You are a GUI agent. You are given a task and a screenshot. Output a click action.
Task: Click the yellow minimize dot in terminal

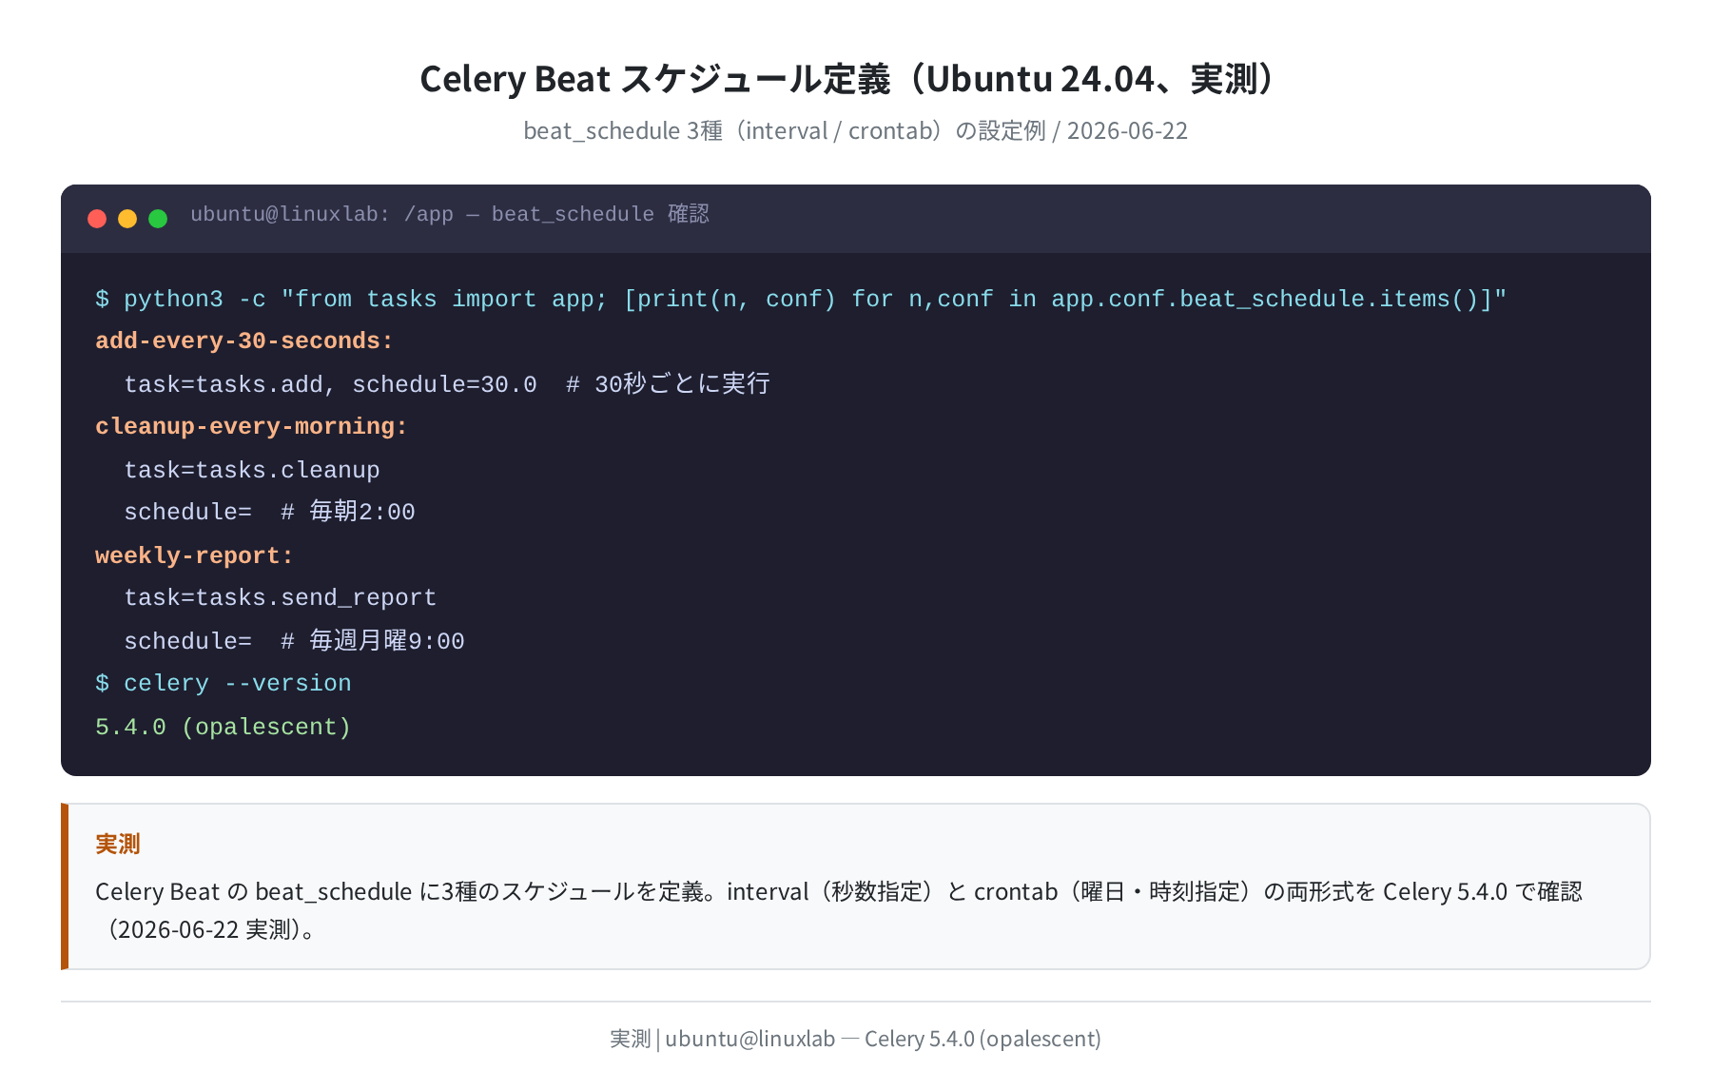click(x=127, y=219)
